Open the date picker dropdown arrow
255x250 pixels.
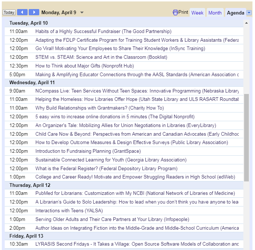coord(82,12)
